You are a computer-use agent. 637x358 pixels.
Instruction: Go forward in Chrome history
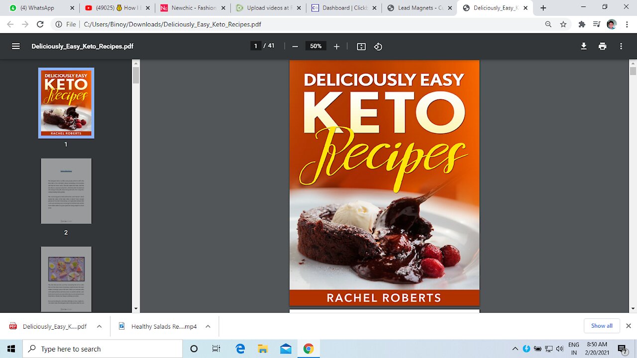point(25,24)
